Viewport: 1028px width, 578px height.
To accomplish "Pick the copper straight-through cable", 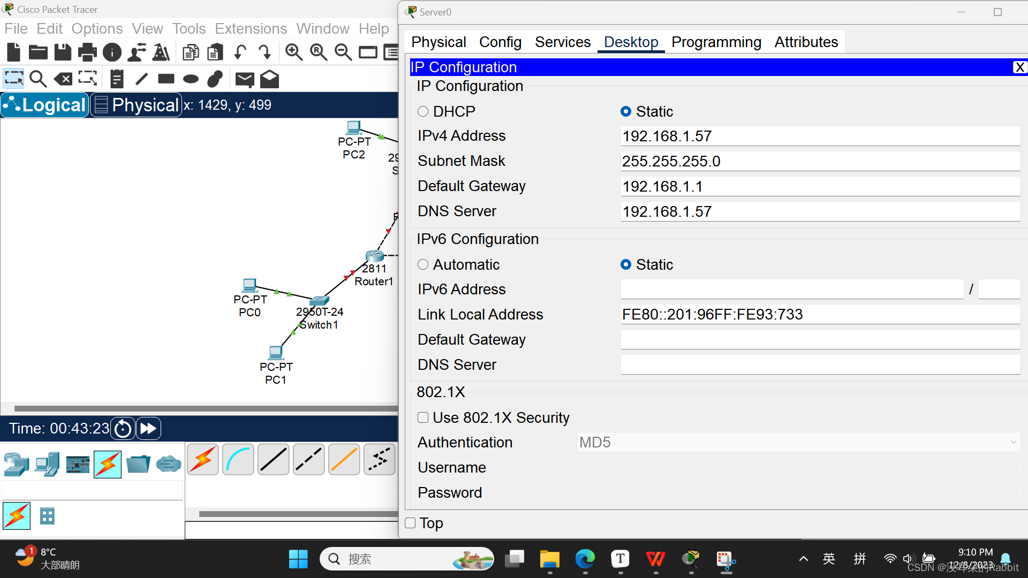I will click(274, 459).
